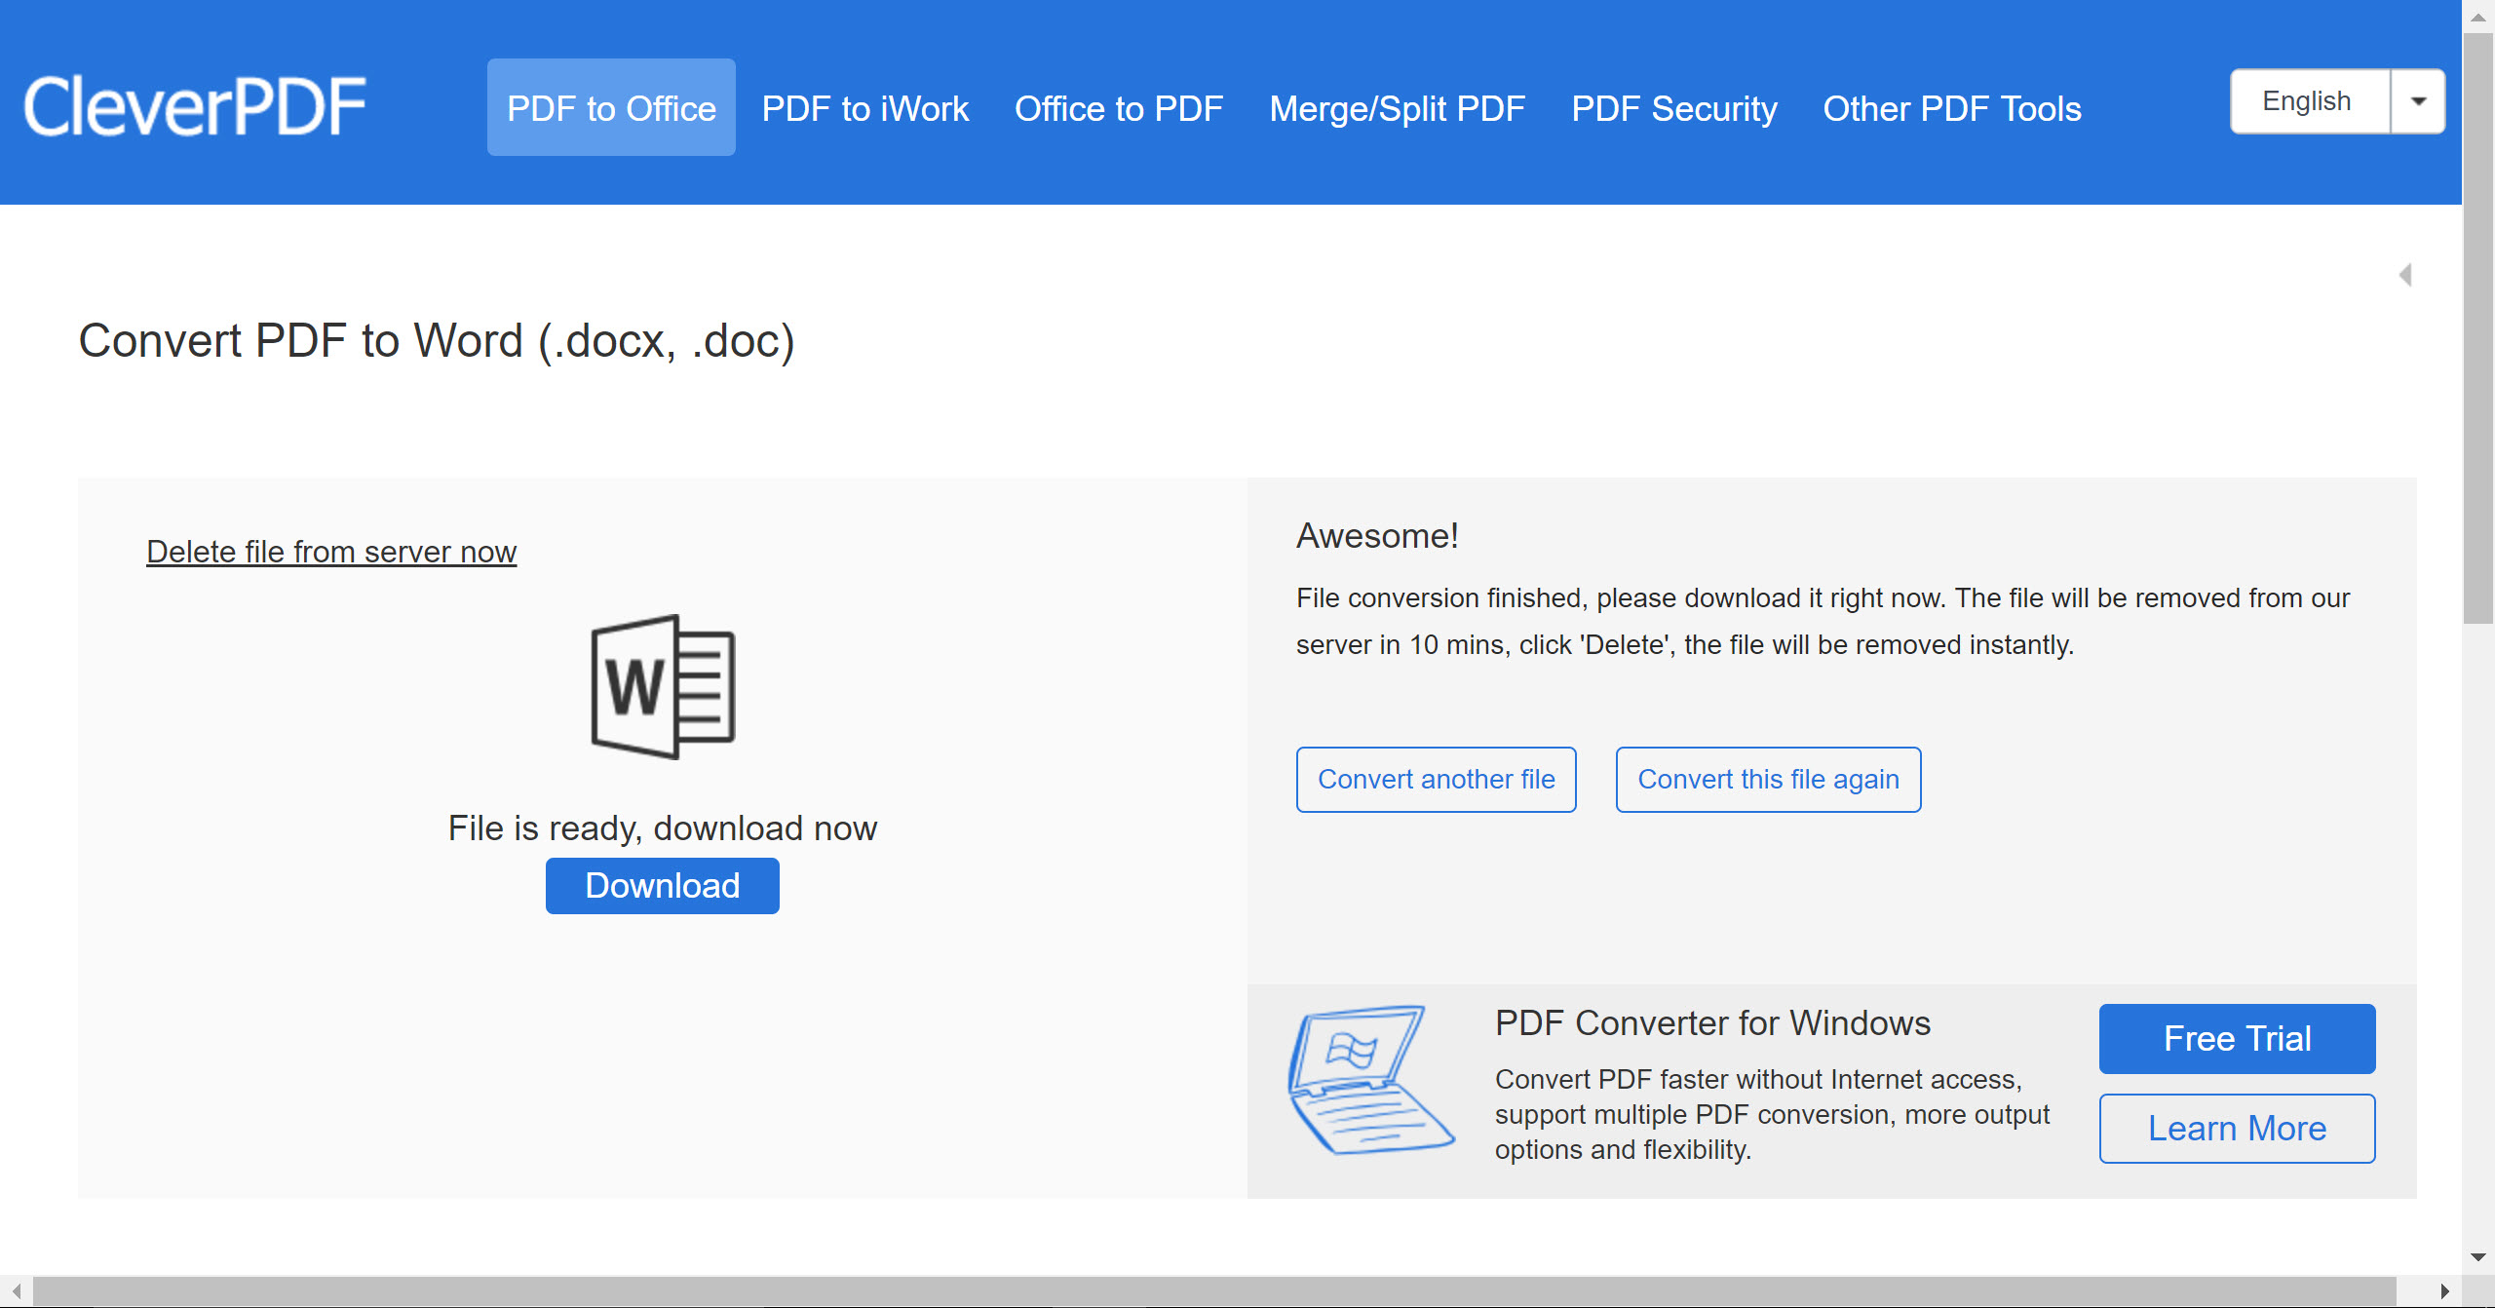Open the Merge/Split PDF menu

point(1398,108)
